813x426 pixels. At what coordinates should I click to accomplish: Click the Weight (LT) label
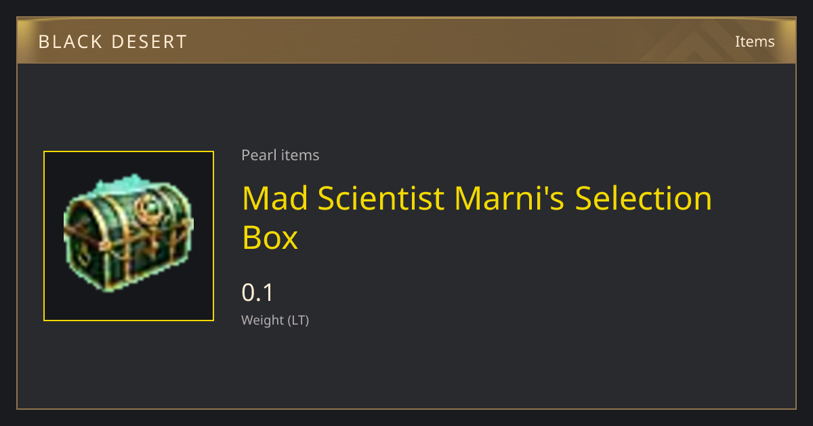coord(275,320)
